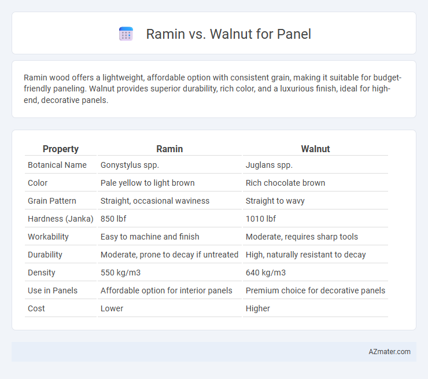
Task: Select the 'Walnut' column header
Action: point(315,149)
